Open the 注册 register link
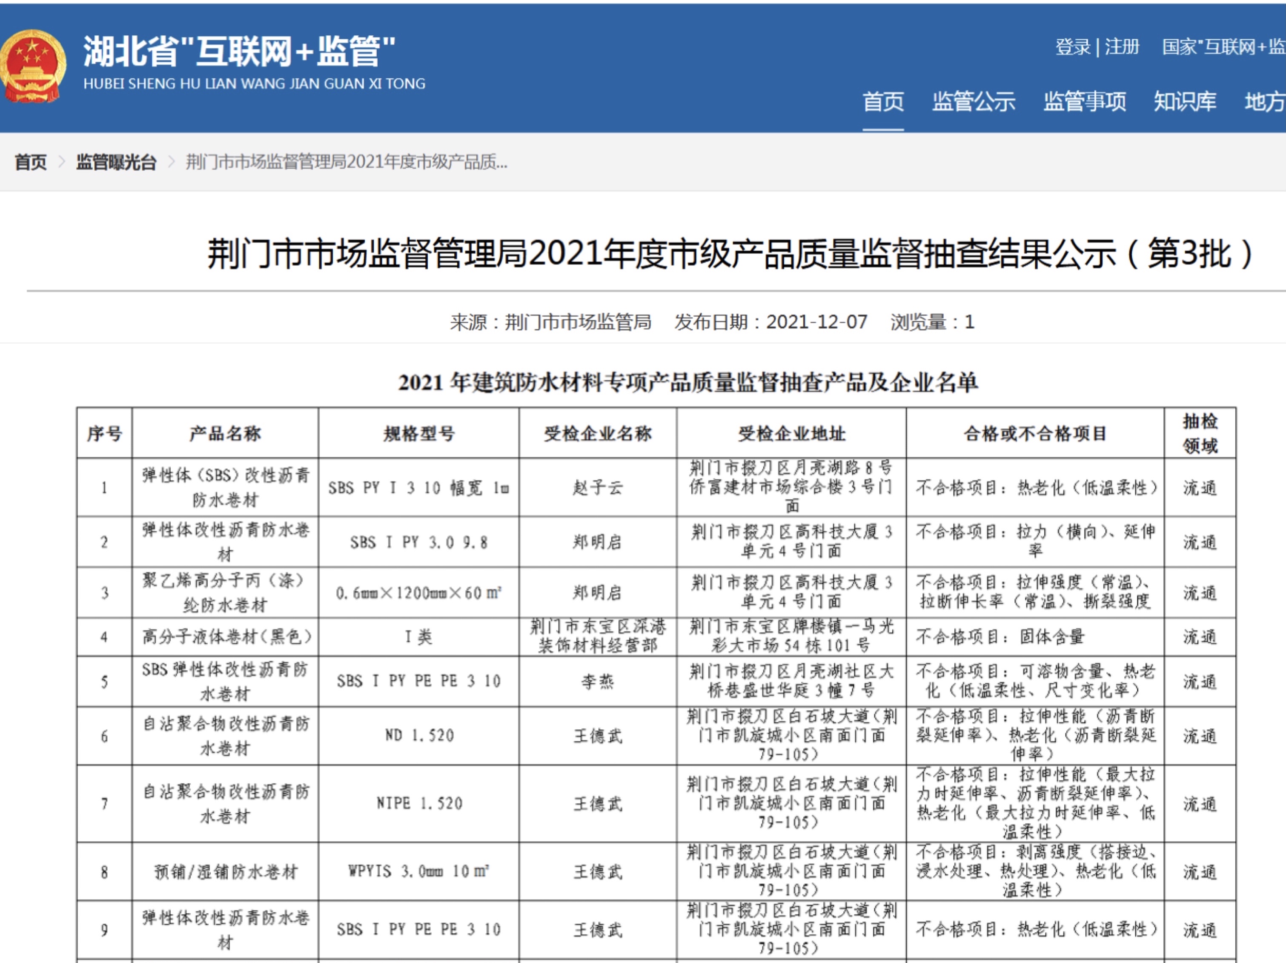Screen dimensions: 1286x963 click(1121, 47)
